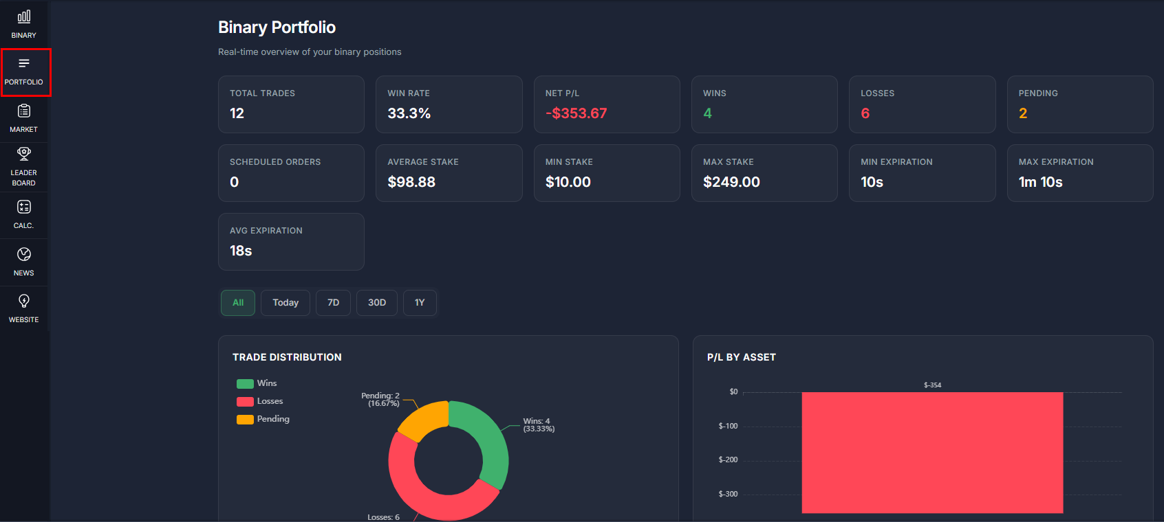Viewport: 1164px width, 522px height.
Task: Toggle Wins series in chart legend
Action: [257, 383]
